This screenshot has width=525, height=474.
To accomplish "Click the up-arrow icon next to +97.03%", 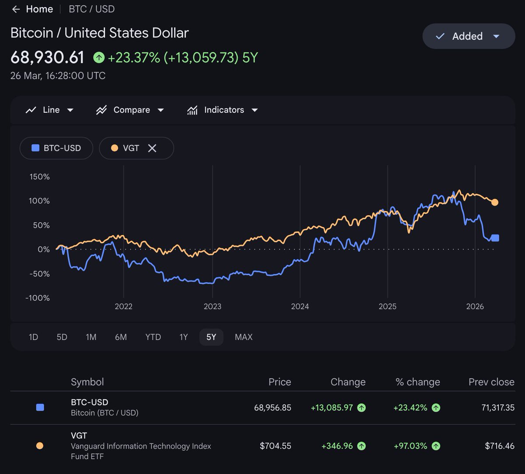I will click(x=436, y=446).
